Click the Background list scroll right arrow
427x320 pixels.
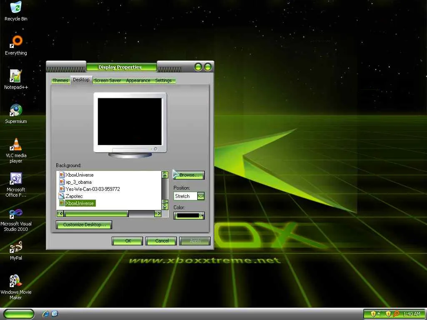pos(158,214)
